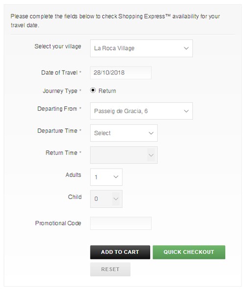Open the Return Time dropdown
Screen dimensions: 245x289
click(124, 155)
